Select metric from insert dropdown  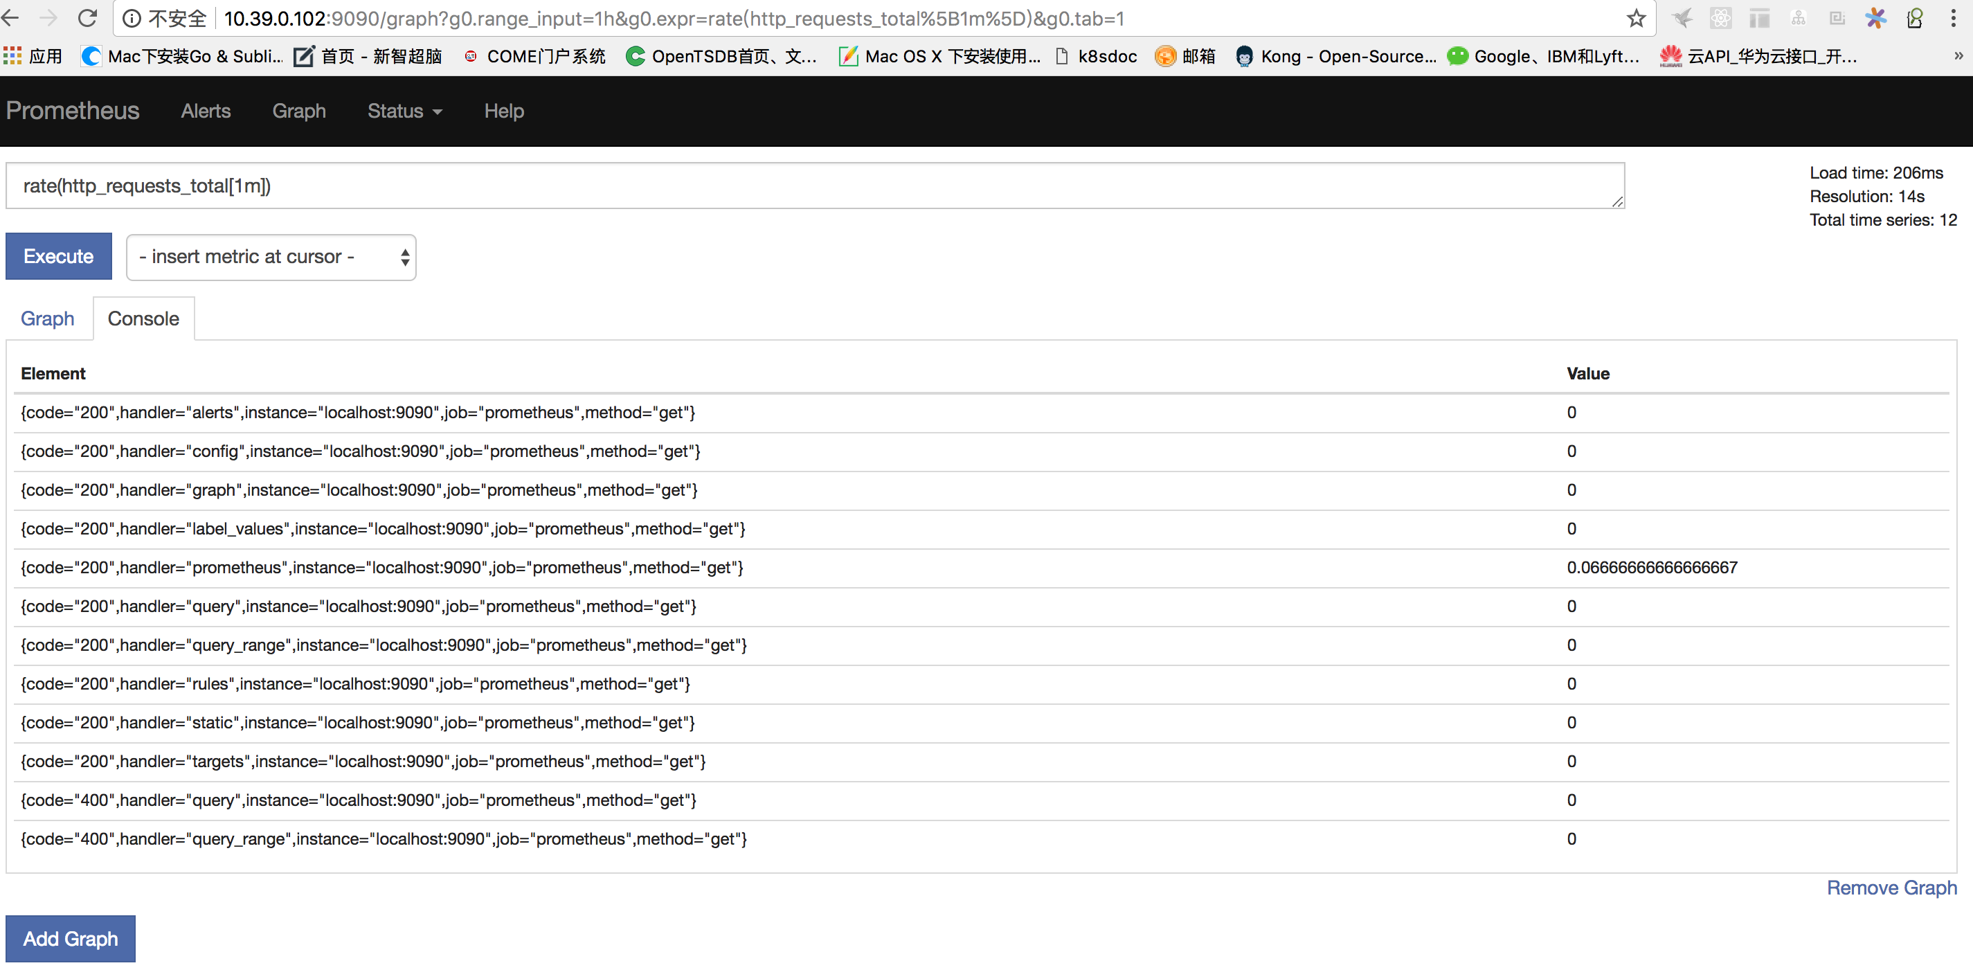coord(268,257)
